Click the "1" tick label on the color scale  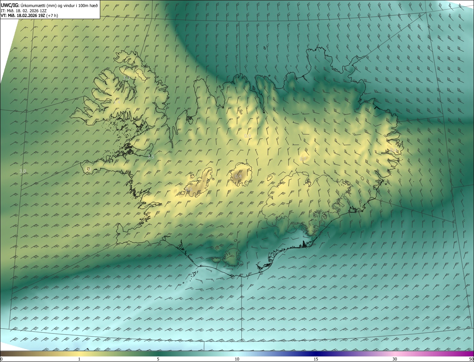click(79, 359)
